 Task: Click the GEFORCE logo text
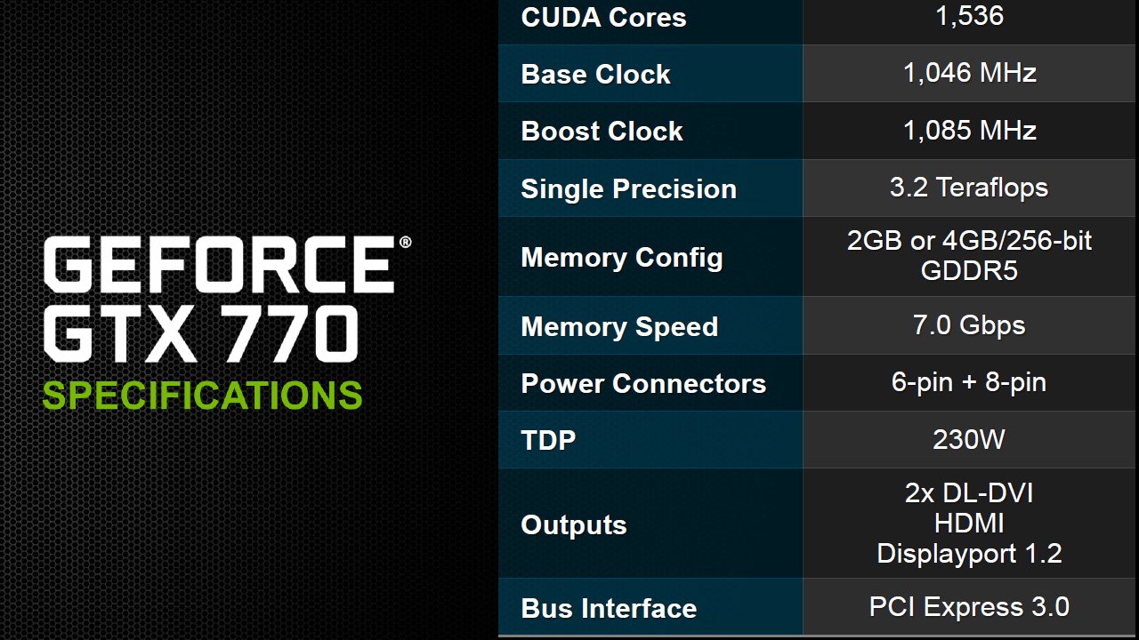point(219,266)
